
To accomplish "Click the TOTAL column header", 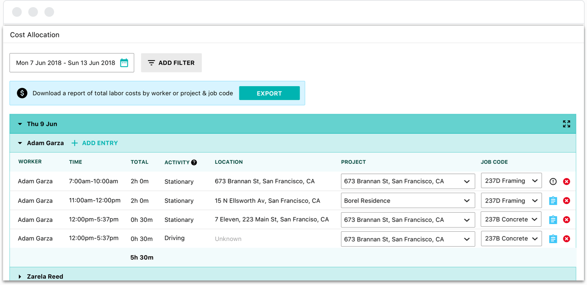I will (x=140, y=162).
